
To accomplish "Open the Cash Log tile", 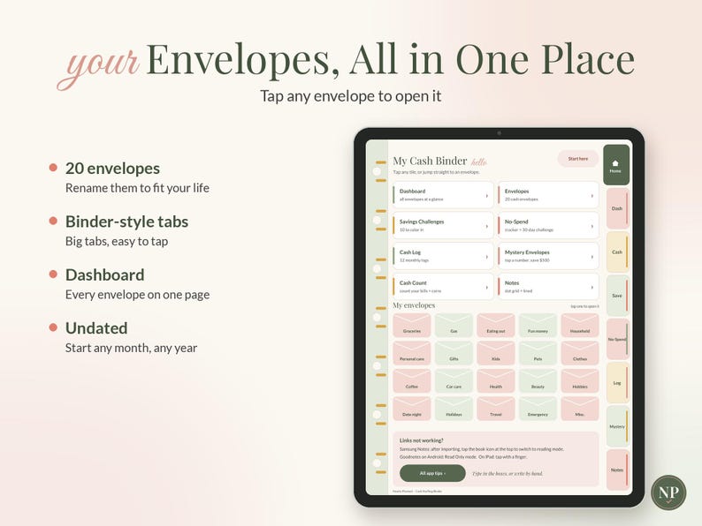I will tap(443, 256).
